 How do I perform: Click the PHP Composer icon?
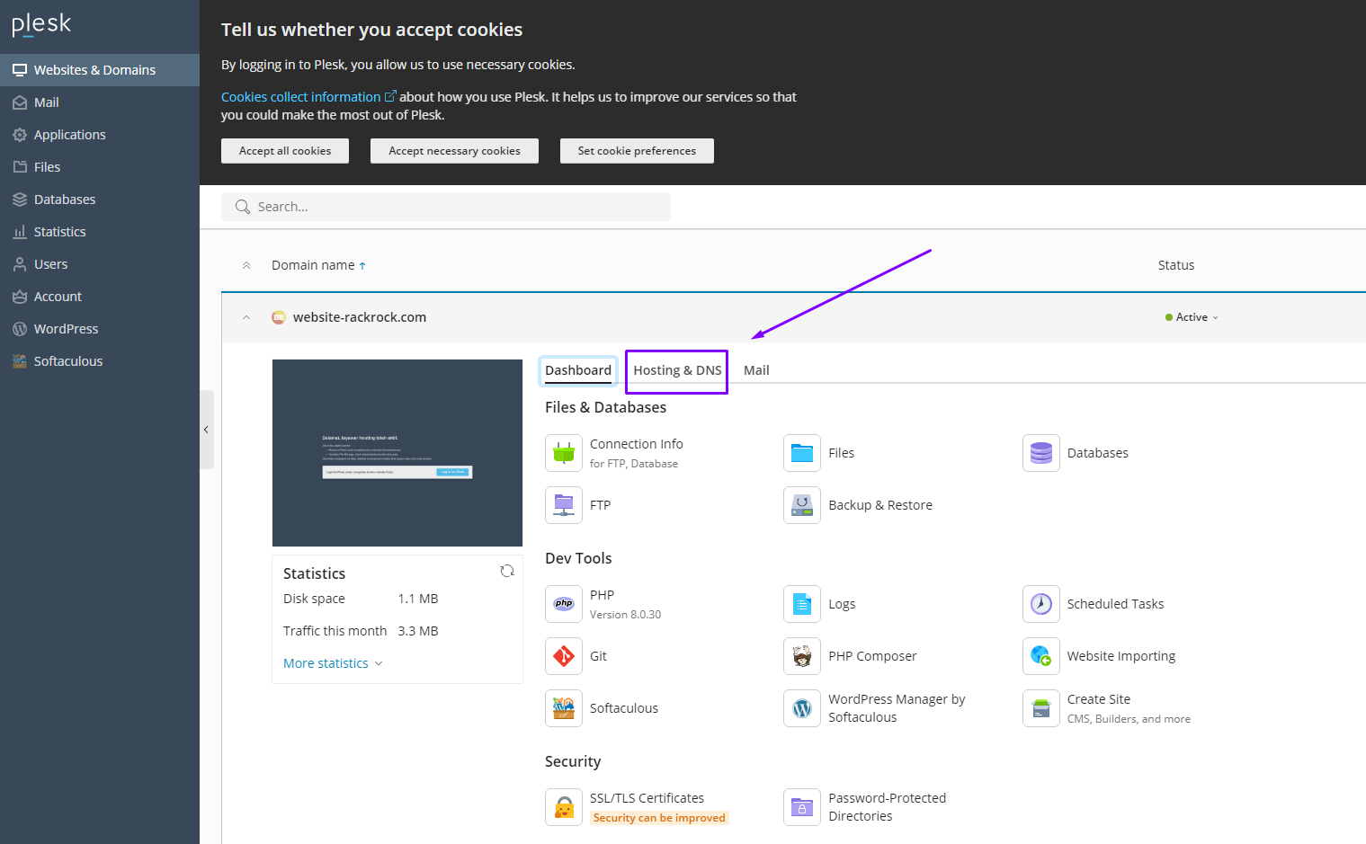pos(802,656)
